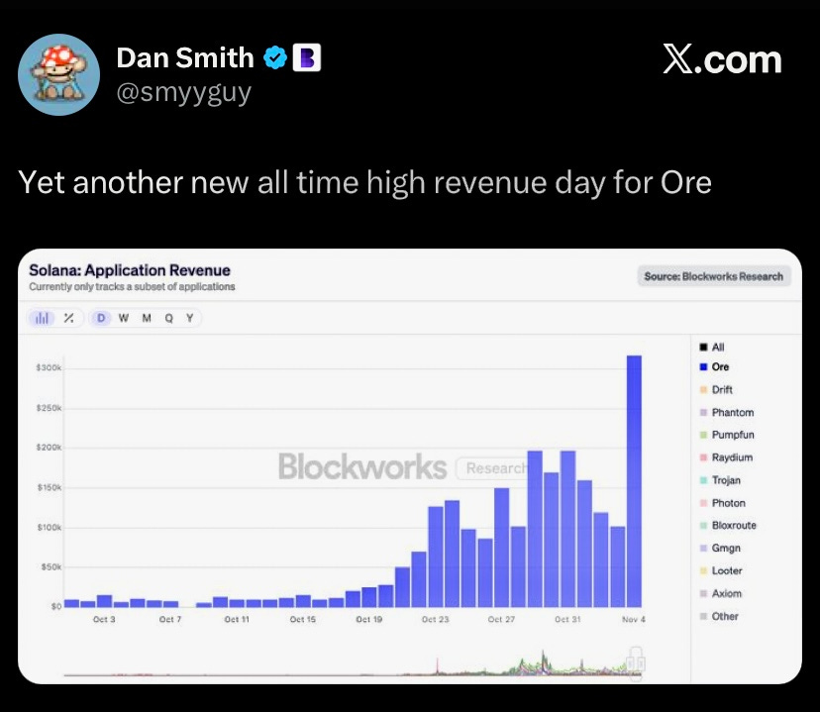
Task: Select the Y yearly interval
Action: pos(190,318)
